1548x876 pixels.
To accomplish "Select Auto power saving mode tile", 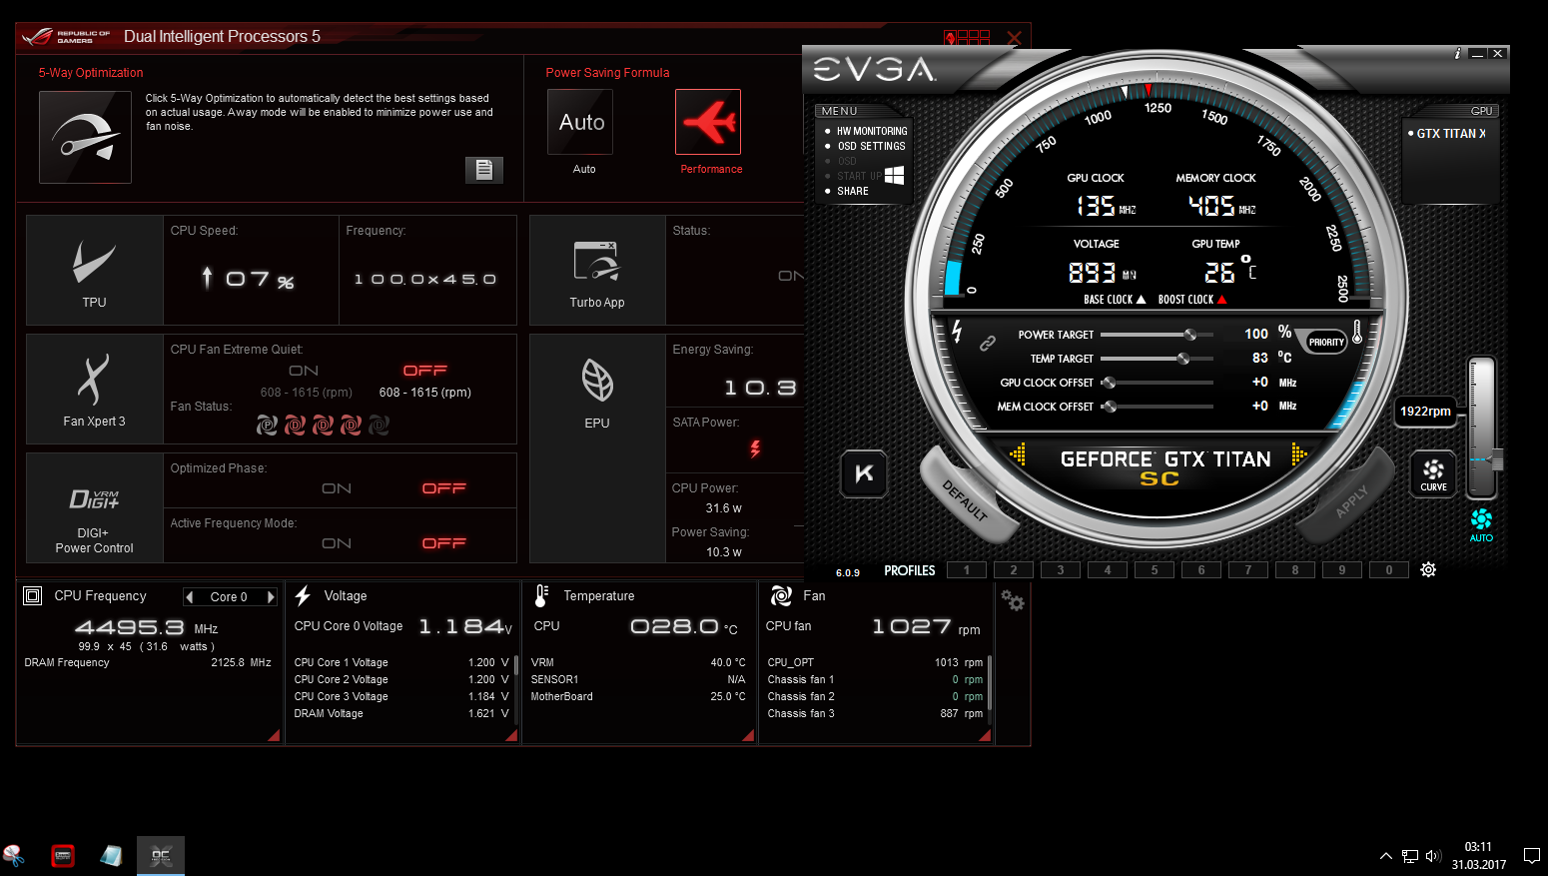I will [x=580, y=122].
